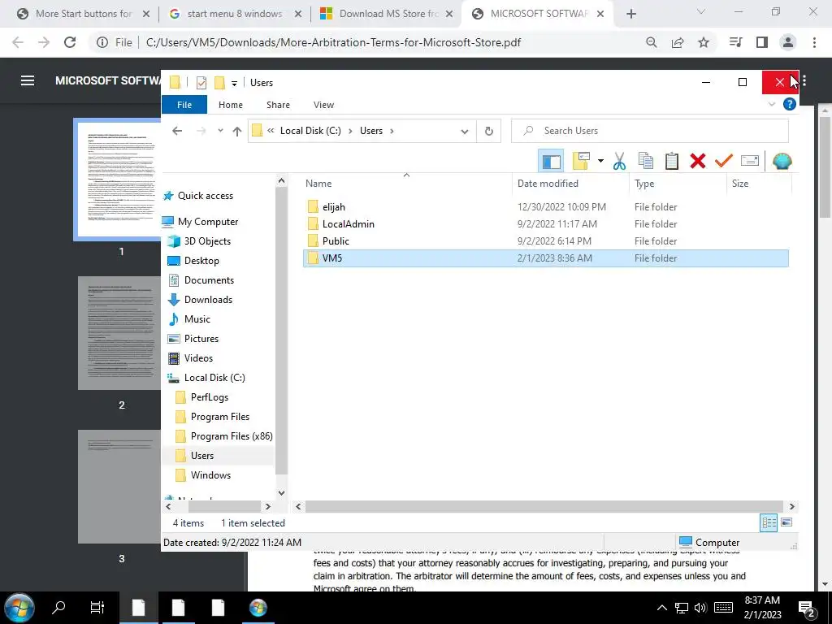Bookmark this page with star icon
This screenshot has height=624, width=832.
(x=704, y=42)
